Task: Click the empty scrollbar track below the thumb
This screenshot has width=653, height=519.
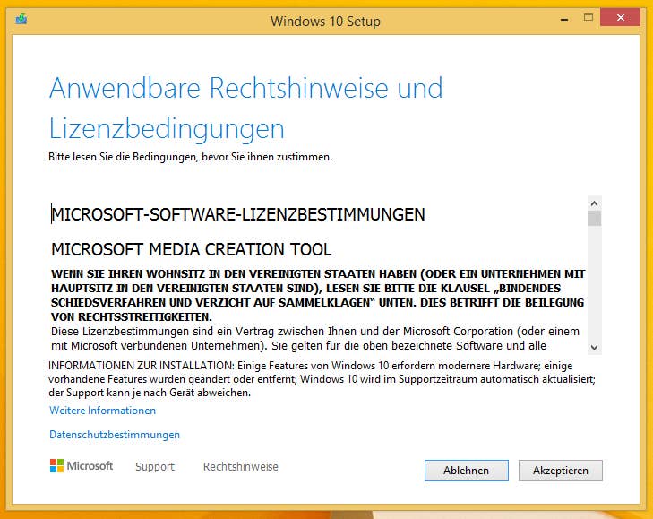Action: (x=594, y=287)
